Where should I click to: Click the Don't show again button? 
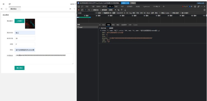coord(133,3)
